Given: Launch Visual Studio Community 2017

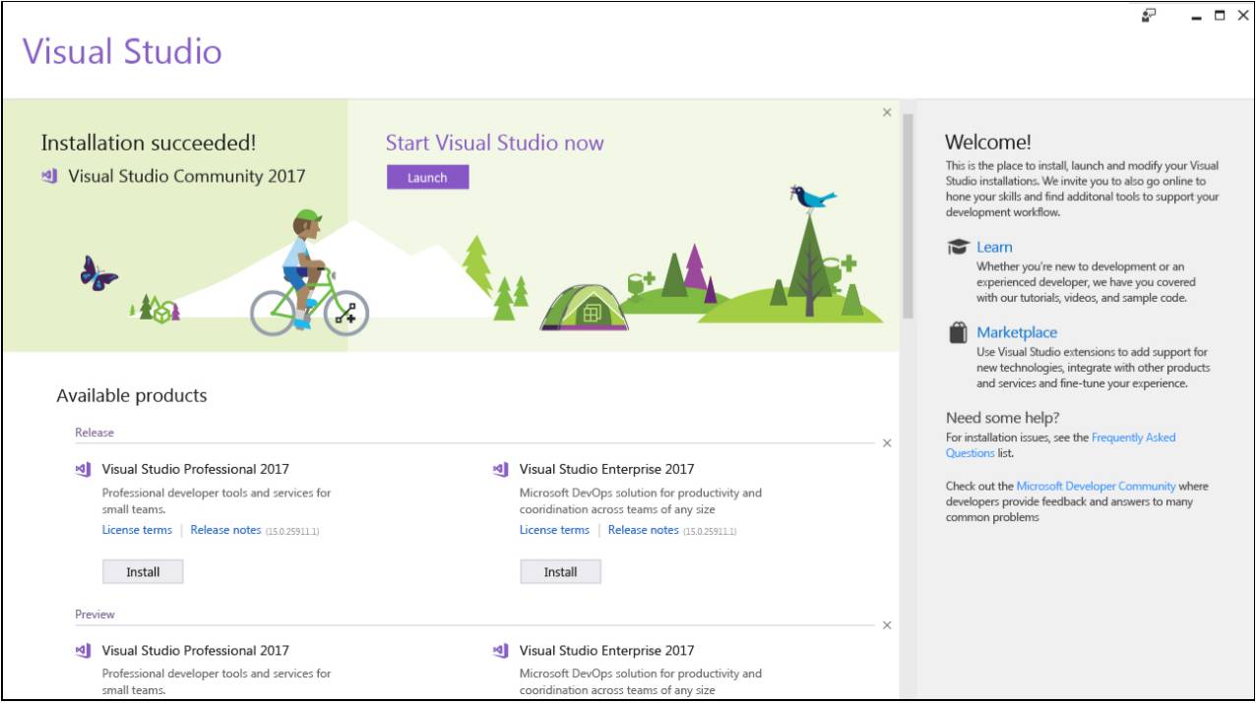Looking at the screenshot, I should 427,178.
